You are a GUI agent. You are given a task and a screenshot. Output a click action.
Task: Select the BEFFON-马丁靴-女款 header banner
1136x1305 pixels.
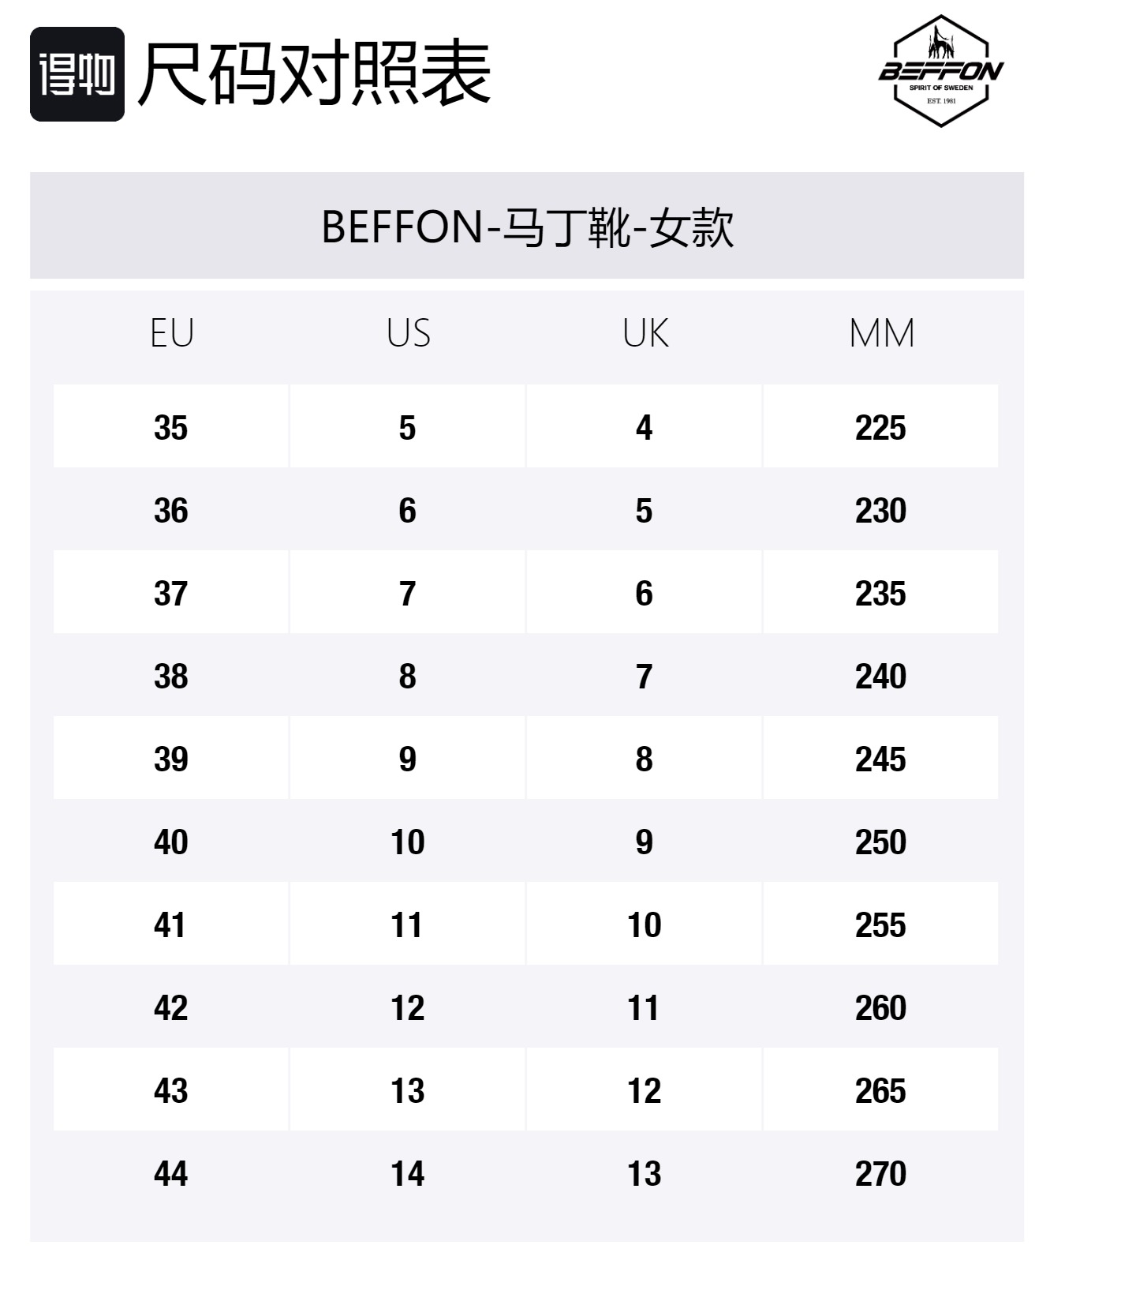527,226
